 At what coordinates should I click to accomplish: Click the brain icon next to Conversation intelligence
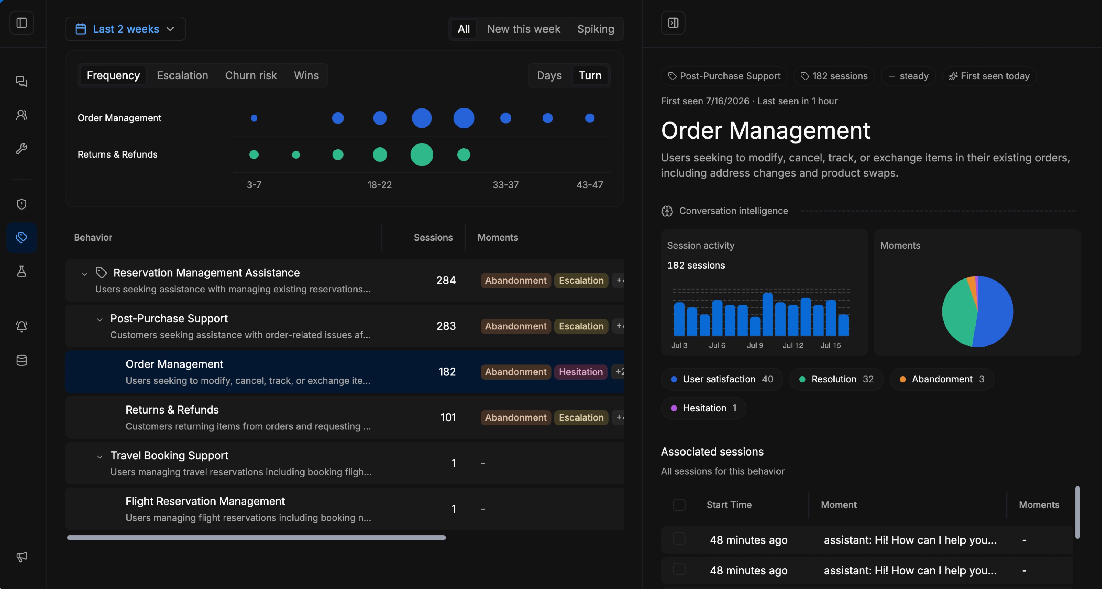[667, 211]
